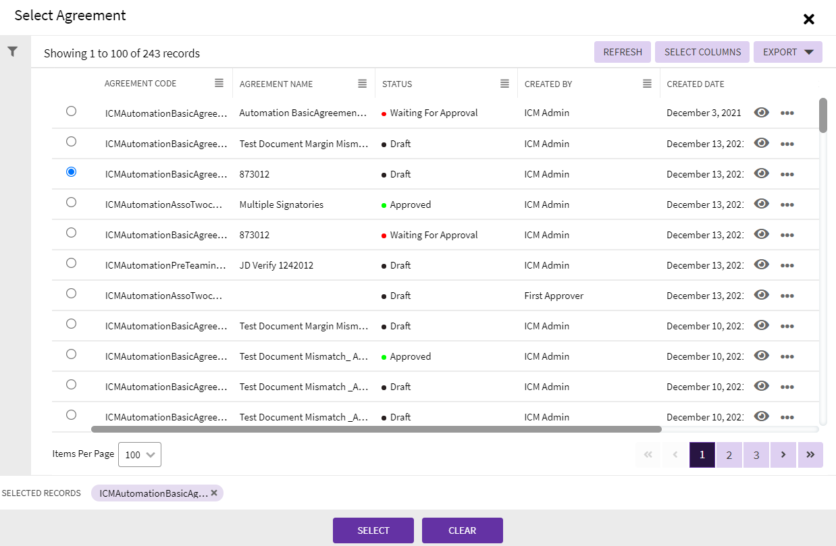This screenshot has width=836, height=546.
Task: Open the Select Columns chooser
Action: point(702,52)
